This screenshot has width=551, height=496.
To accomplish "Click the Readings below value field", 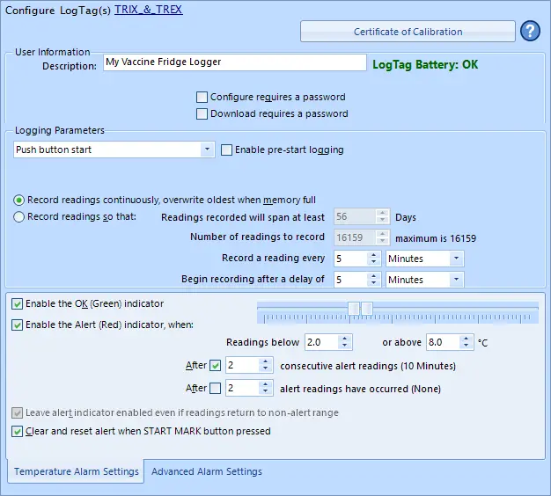I will tap(320, 342).
